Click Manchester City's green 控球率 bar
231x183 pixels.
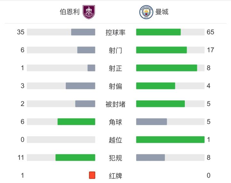[x=158, y=32]
